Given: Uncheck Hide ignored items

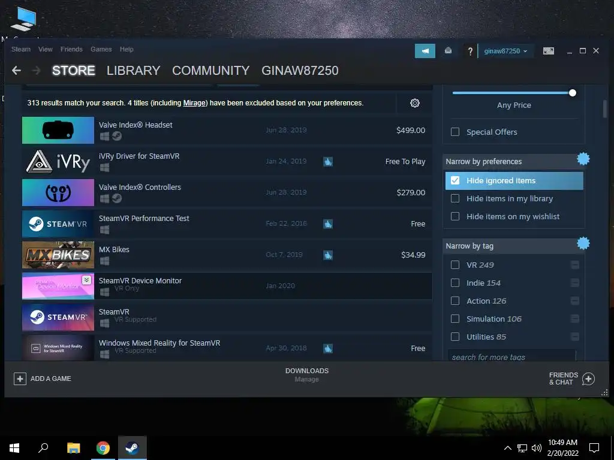Looking at the screenshot, I should (x=455, y=180).
